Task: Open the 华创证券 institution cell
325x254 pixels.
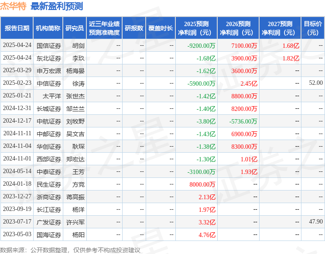Action: (x=49, y=147)
